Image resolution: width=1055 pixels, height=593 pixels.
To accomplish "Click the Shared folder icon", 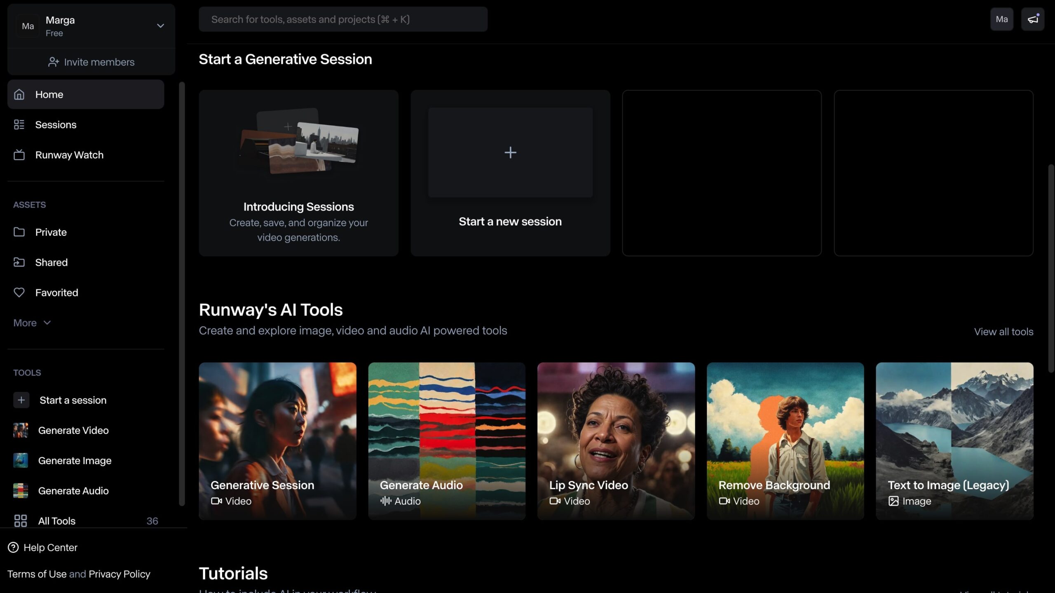I will pyautogui.click(x=19, y=262).
